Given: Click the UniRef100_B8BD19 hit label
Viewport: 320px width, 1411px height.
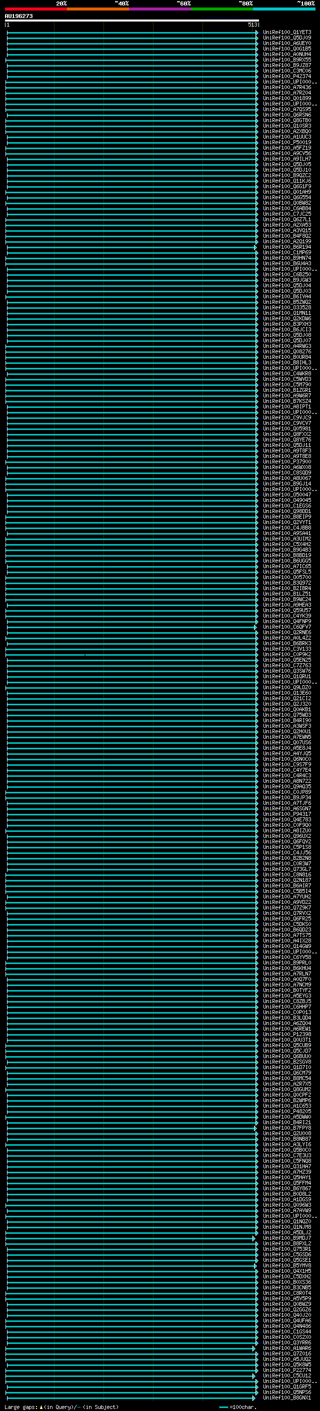Looking at the screenshot, I should coord(287,556).
